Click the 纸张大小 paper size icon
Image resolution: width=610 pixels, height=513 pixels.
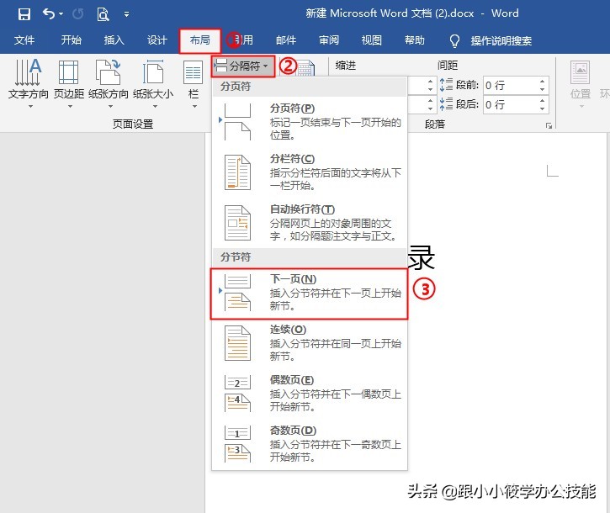[153, 72]
